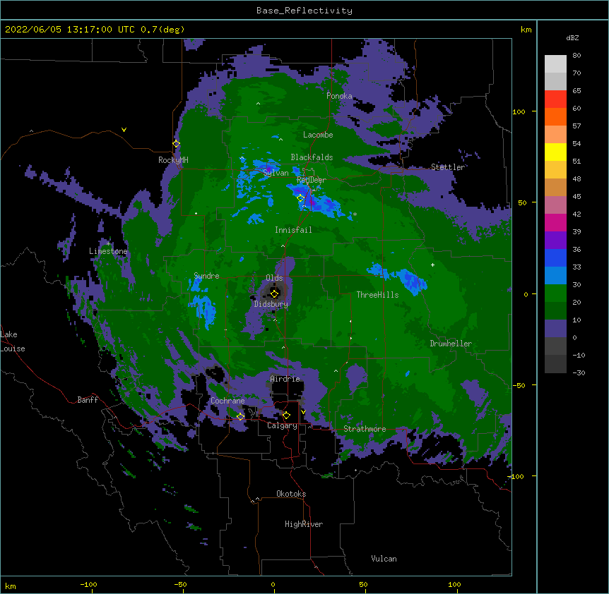This screenshot has height=594, width=609.
Task: Click the asterisk marker above the Limestone label
Action: pyautogui.click(x=108, y=244)
